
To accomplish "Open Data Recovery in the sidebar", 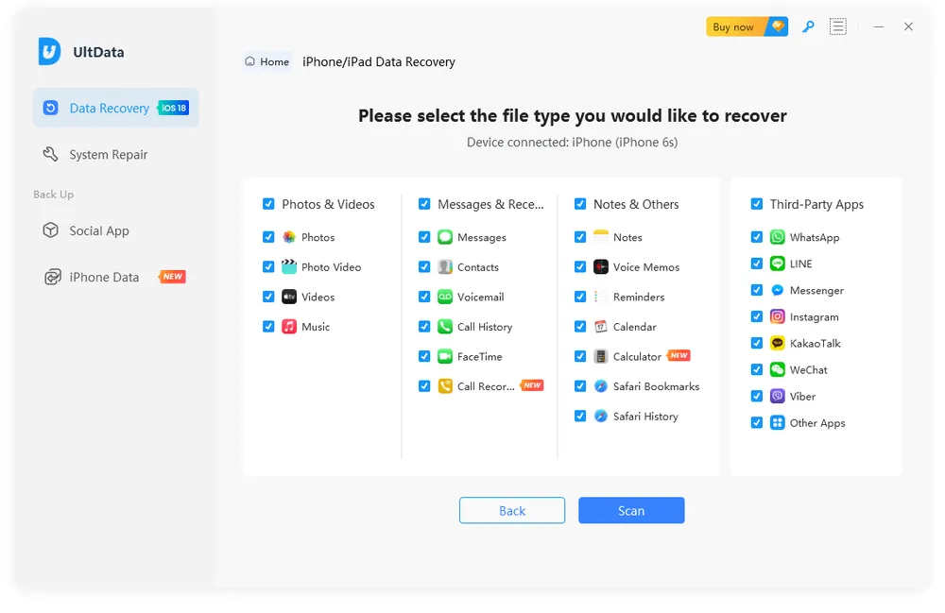I will tap(115, 108).
